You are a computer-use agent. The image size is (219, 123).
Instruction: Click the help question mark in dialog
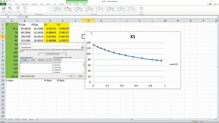[x=78, y=44]
